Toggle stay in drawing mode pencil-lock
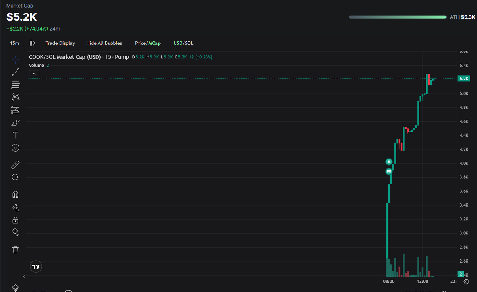 coord(15,207)
